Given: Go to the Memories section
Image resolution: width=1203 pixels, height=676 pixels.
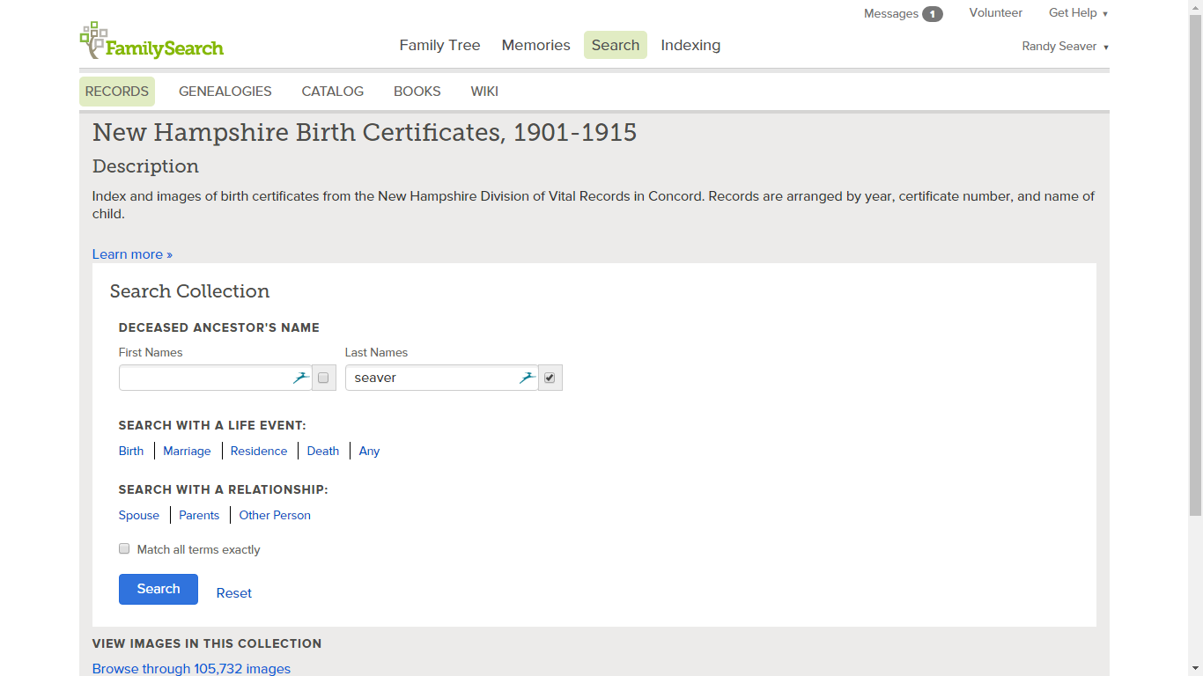Looking at the screenshot, I should pyautogui.click(x=535, y=45).
